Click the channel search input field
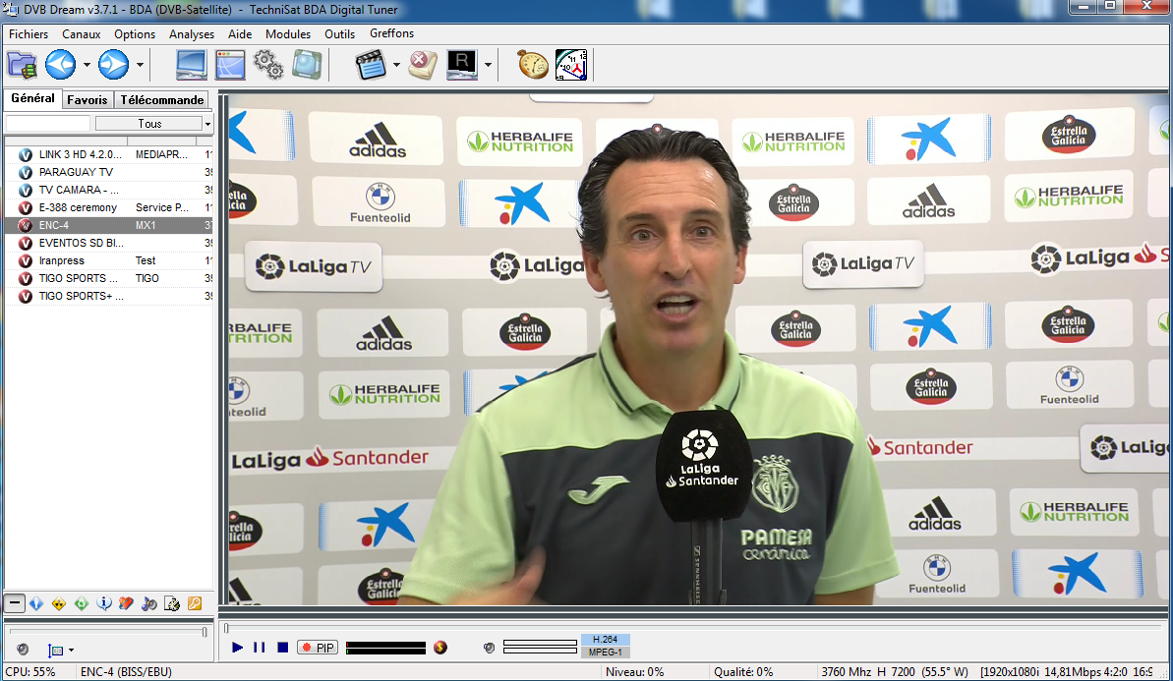Screen dimensions: 1173x681 [48, 124]
